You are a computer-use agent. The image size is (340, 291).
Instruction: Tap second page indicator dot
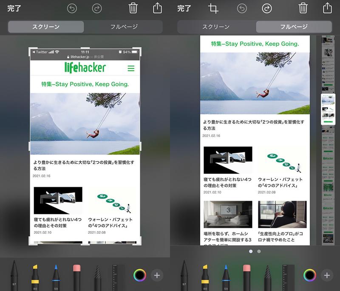[x=259, y=252]
